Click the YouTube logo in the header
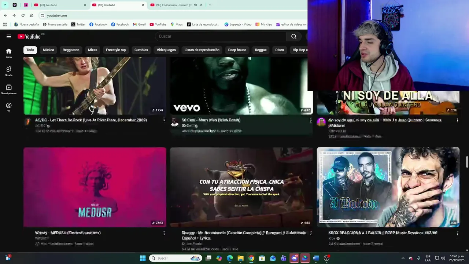 coord(29,36)
